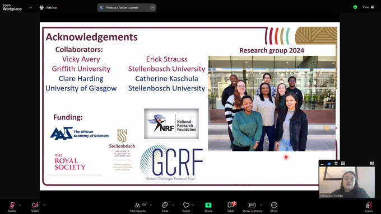The width and height of the screenshot is (381, 214).
Task: Click 'Vicky Avery' collaborator name
Action: click(81, 59)
